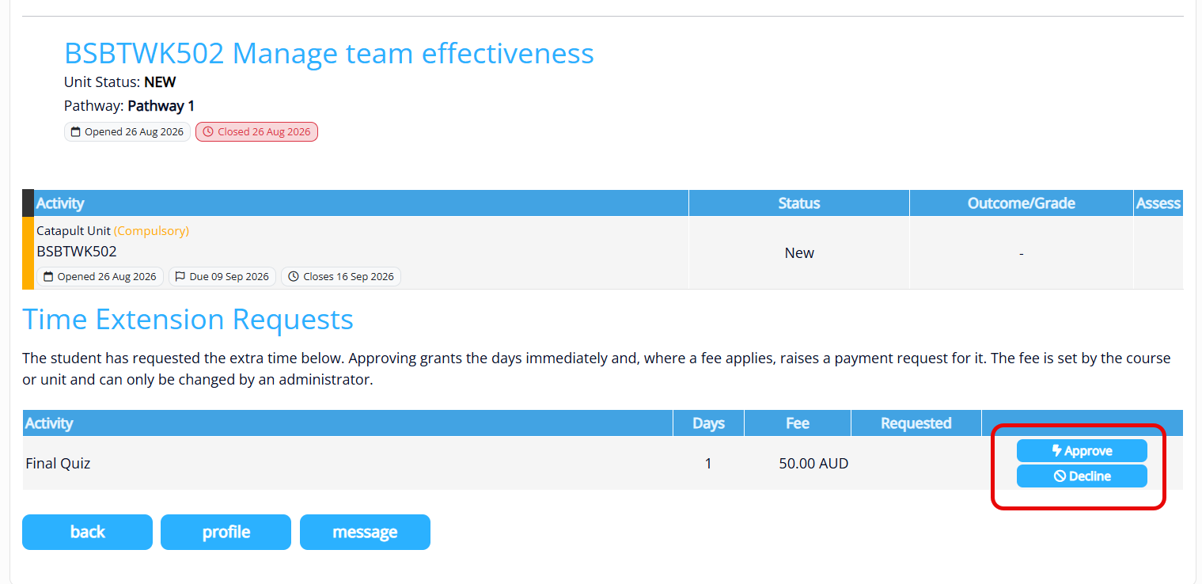Click the Fee column header

798,423
